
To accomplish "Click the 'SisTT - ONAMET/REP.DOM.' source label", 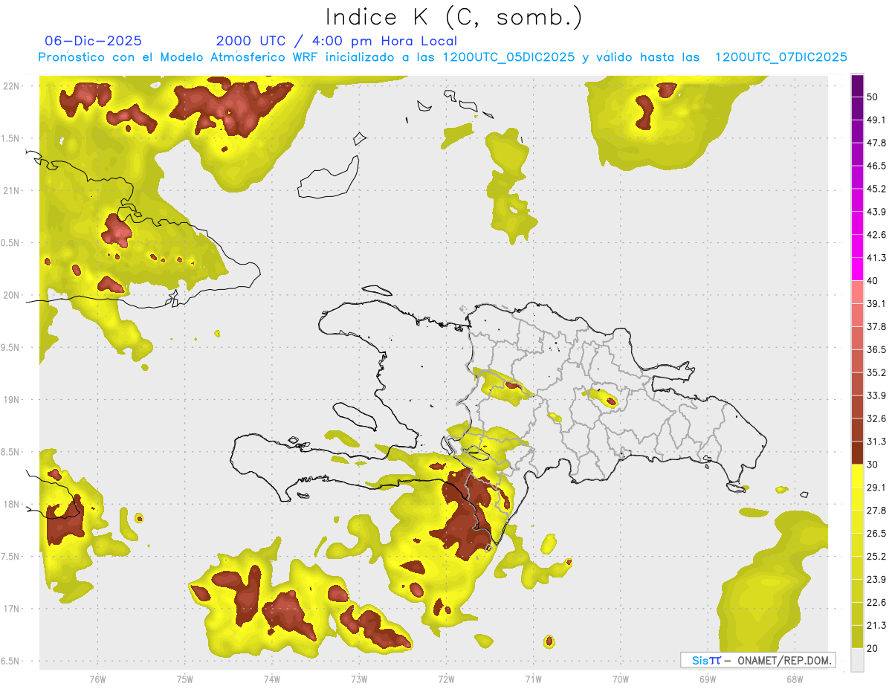I will pos(758,660).
